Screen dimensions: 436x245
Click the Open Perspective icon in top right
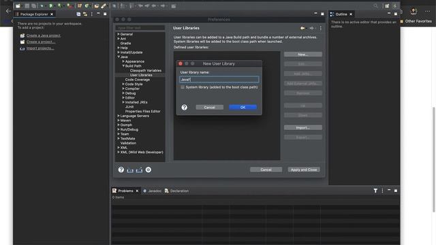pos(387,6)
